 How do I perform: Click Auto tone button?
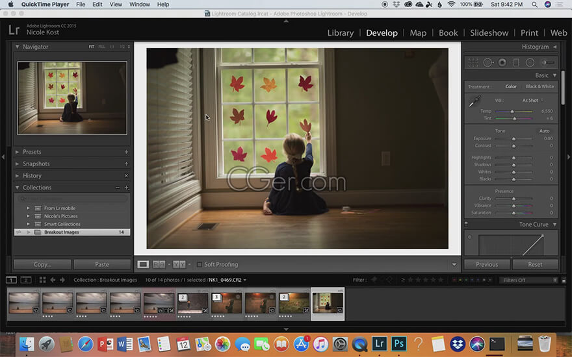pos(544,130)
